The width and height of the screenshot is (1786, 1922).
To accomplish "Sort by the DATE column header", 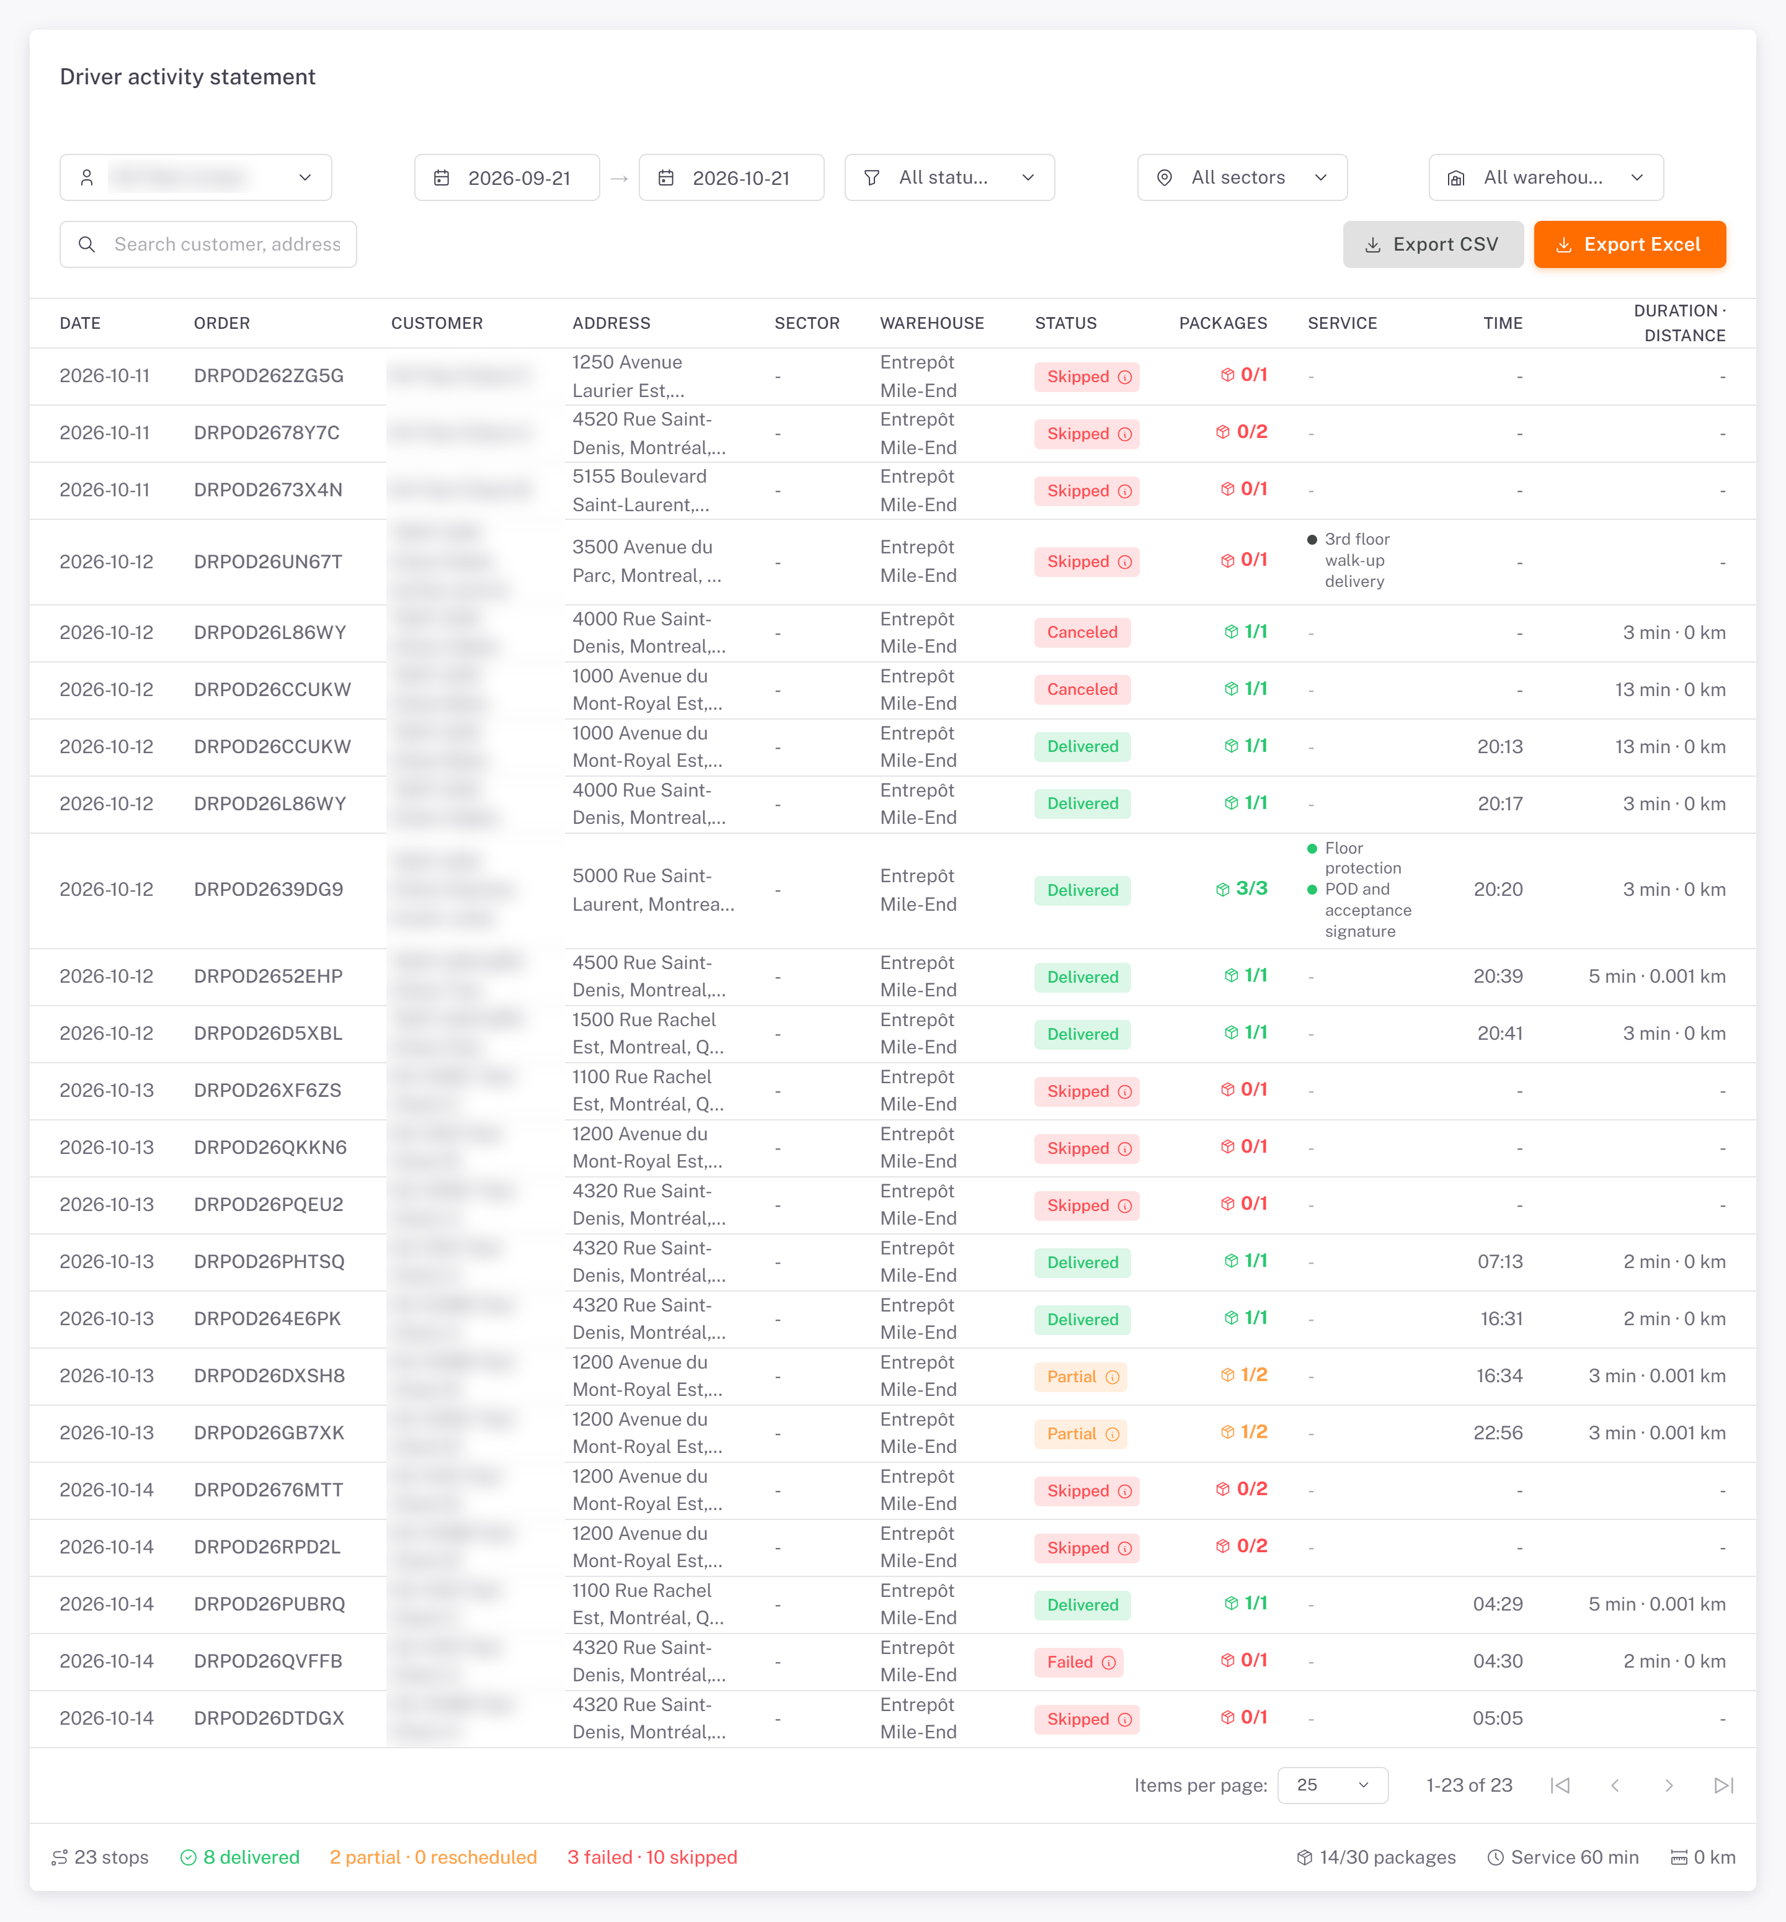I will point(80,323).
